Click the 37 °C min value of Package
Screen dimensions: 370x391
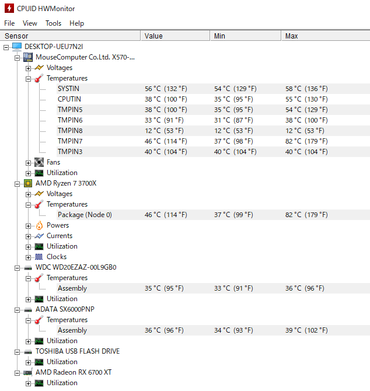pyautogui.click(x=233, y=215)
